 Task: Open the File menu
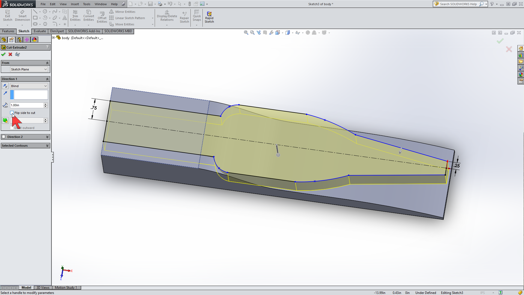pos(43,4)
